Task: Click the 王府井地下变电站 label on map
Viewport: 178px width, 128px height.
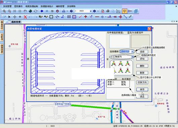Action: (63, 104)
